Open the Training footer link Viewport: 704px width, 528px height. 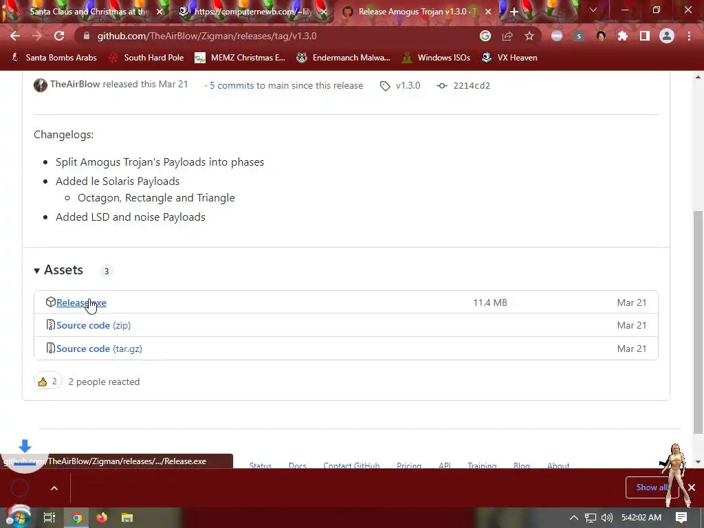tap(482, 465)
